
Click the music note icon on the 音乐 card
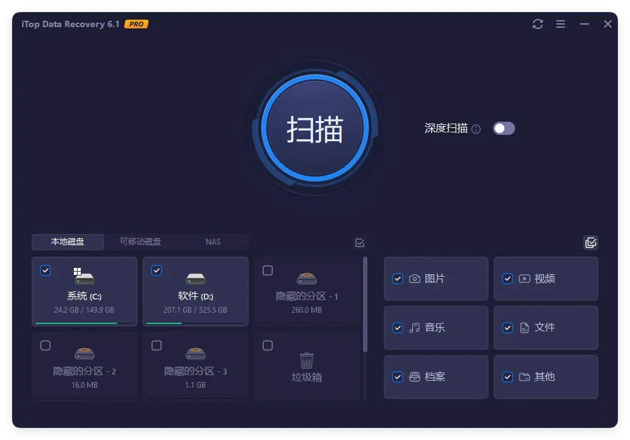tap(413, 328)
